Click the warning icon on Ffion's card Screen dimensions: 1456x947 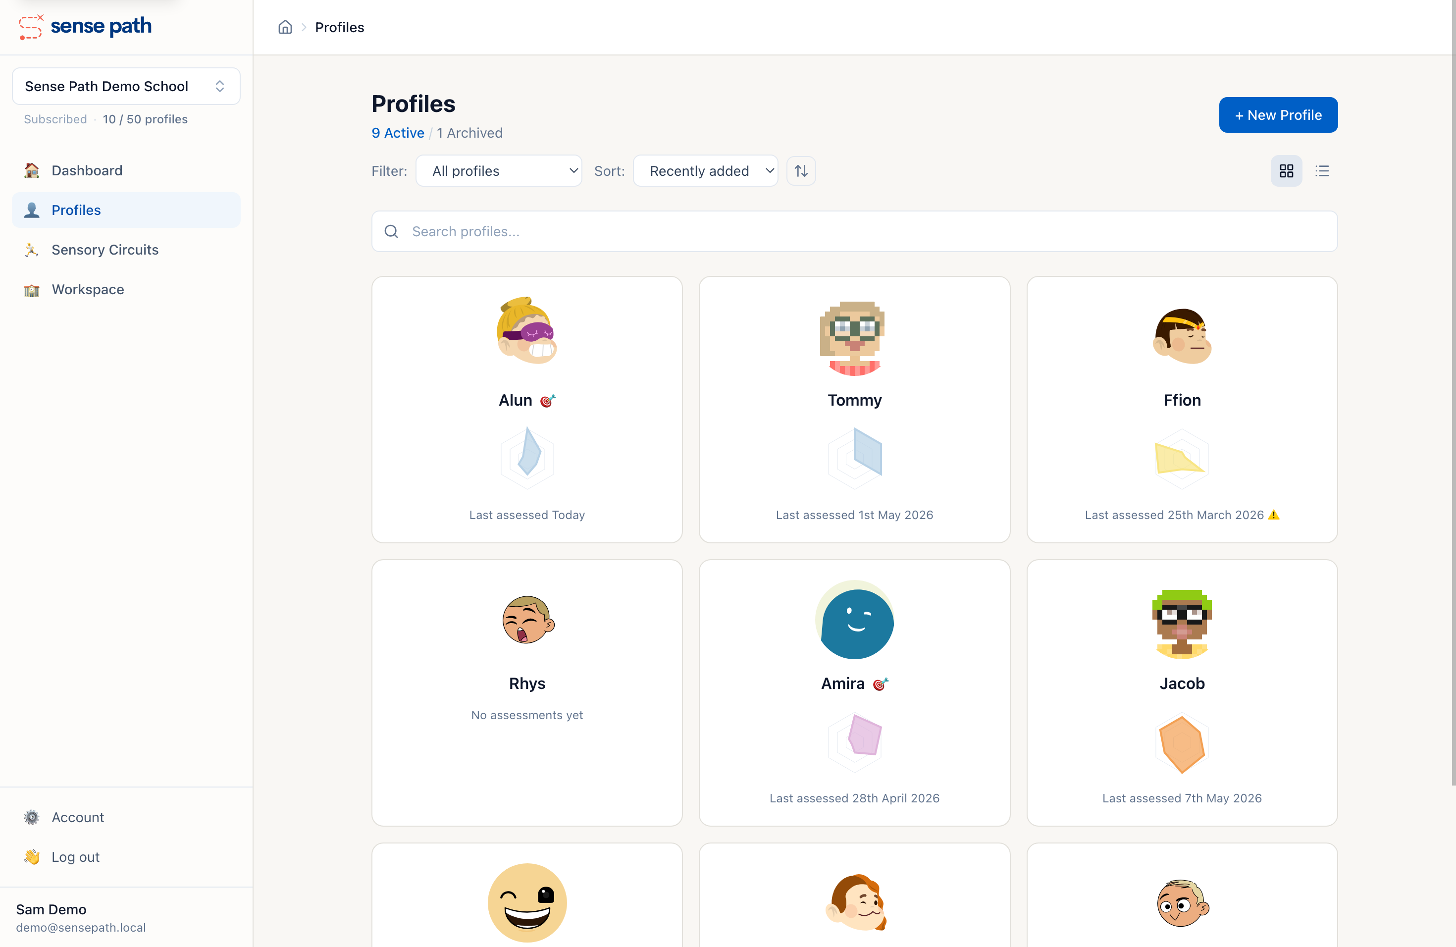(1274, 515)
